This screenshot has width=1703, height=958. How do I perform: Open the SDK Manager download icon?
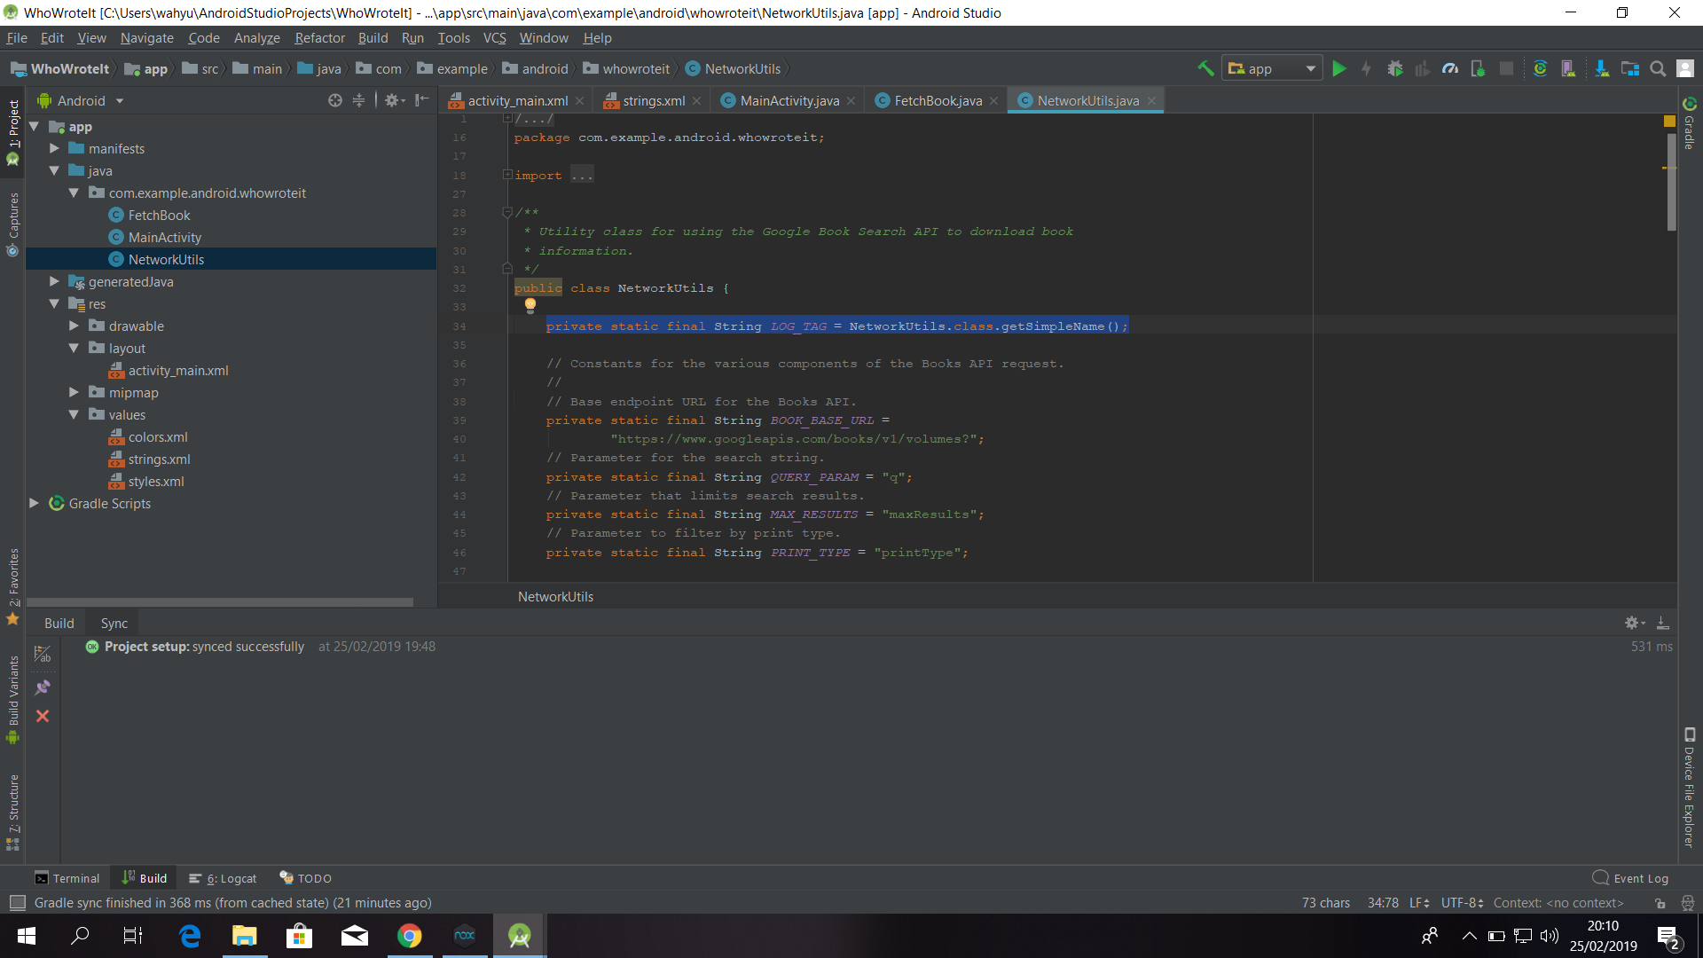[x=1601, y=69]
